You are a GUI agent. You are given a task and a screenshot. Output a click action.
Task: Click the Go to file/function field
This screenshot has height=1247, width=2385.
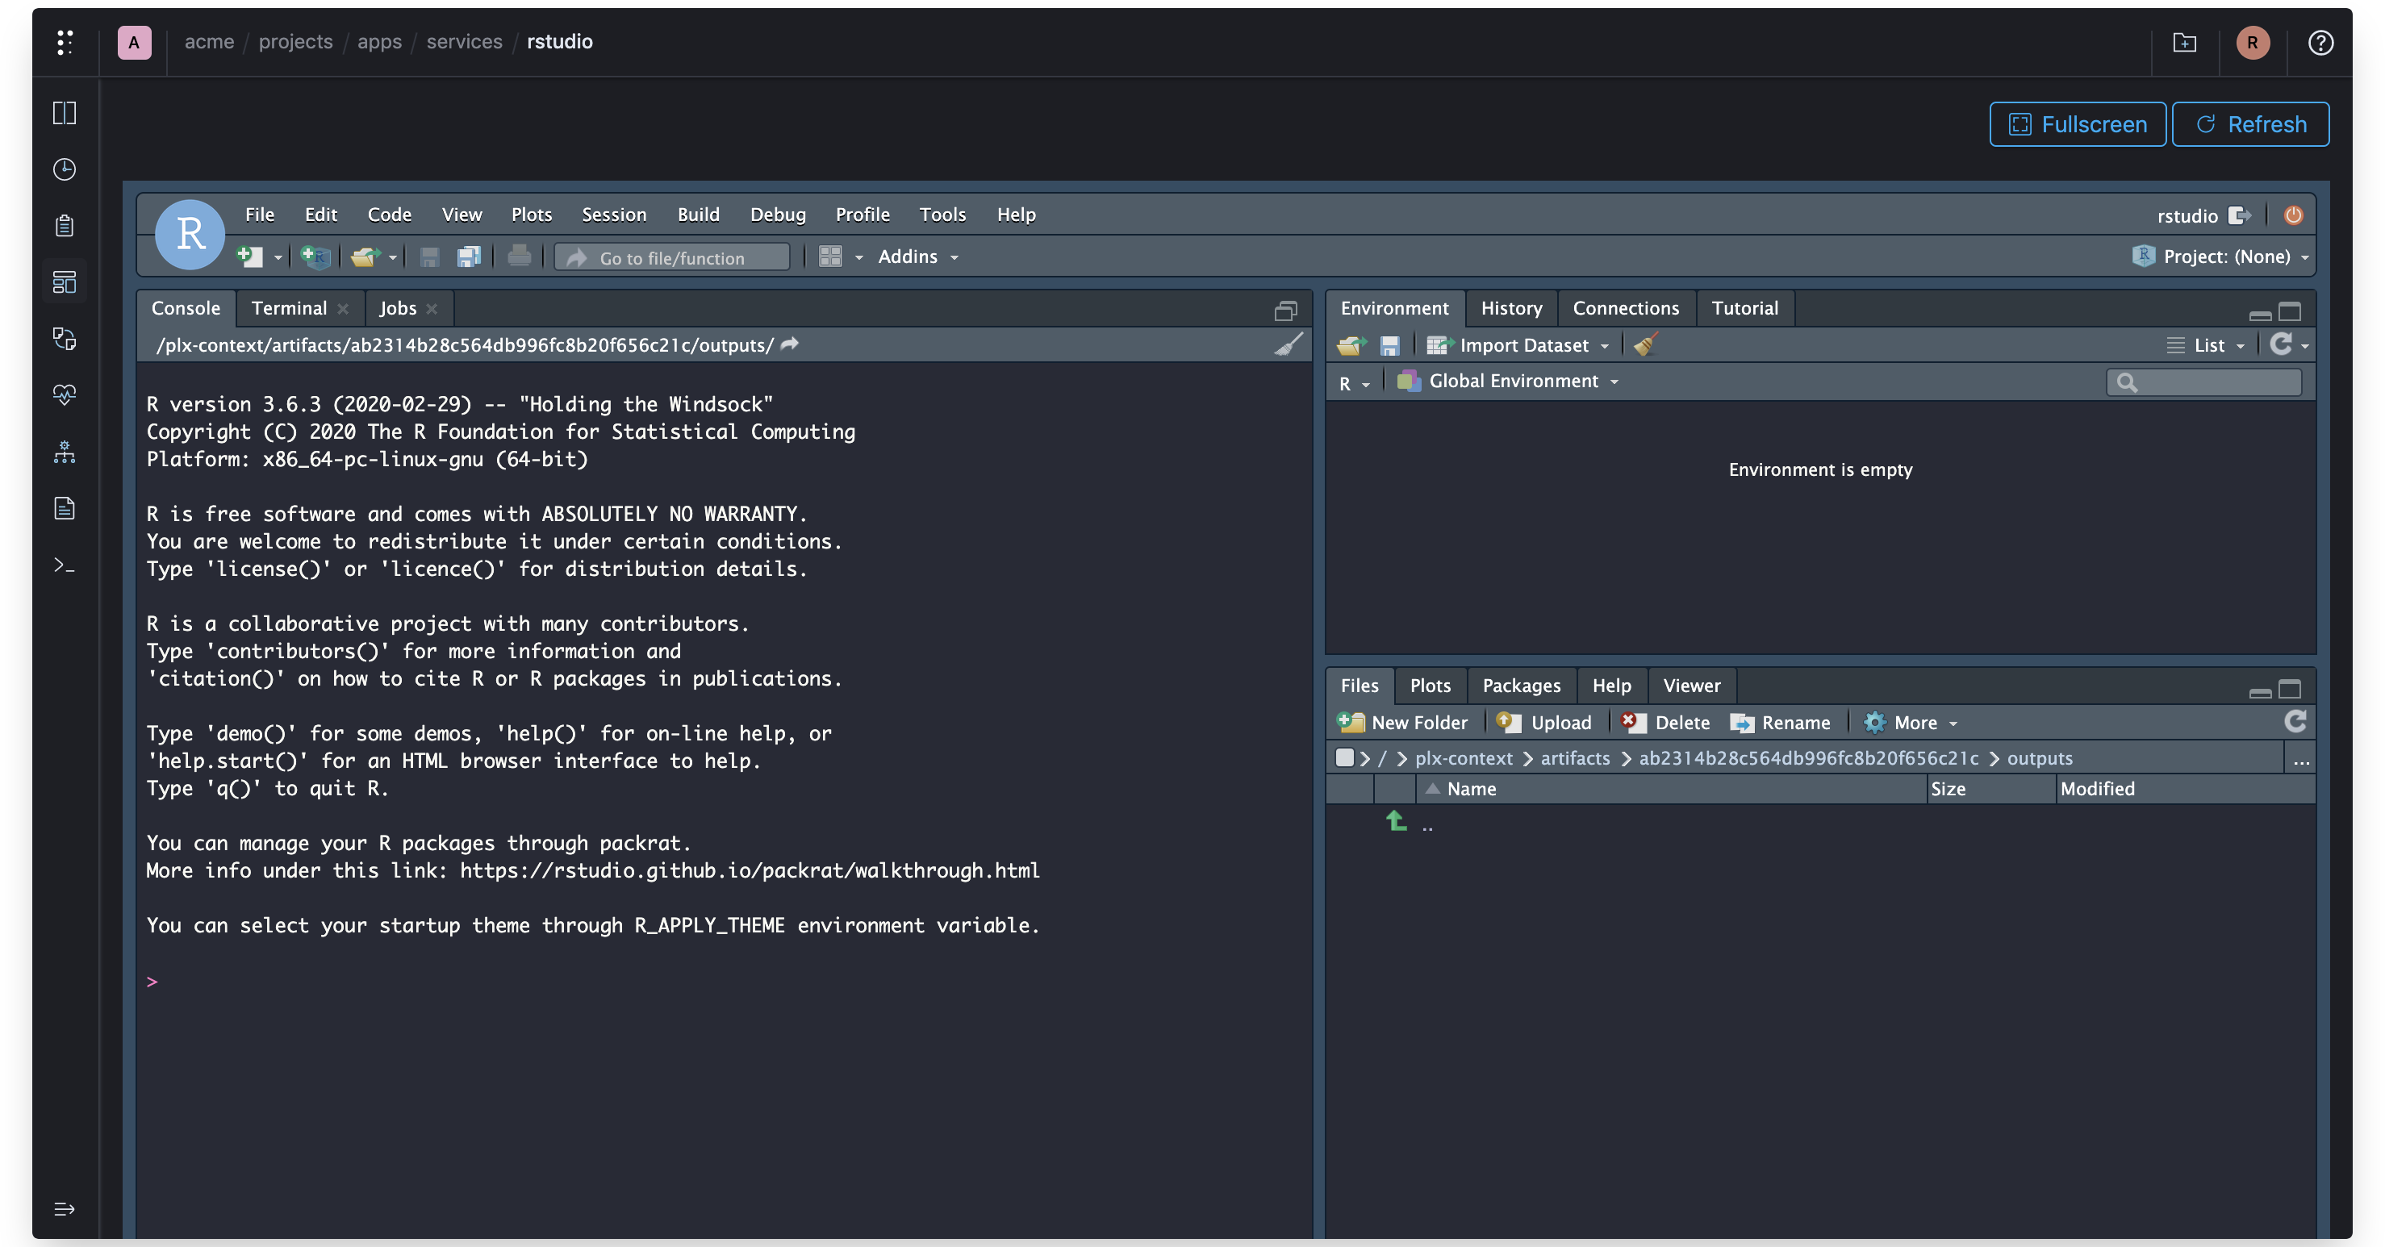[x=672, y=257]
